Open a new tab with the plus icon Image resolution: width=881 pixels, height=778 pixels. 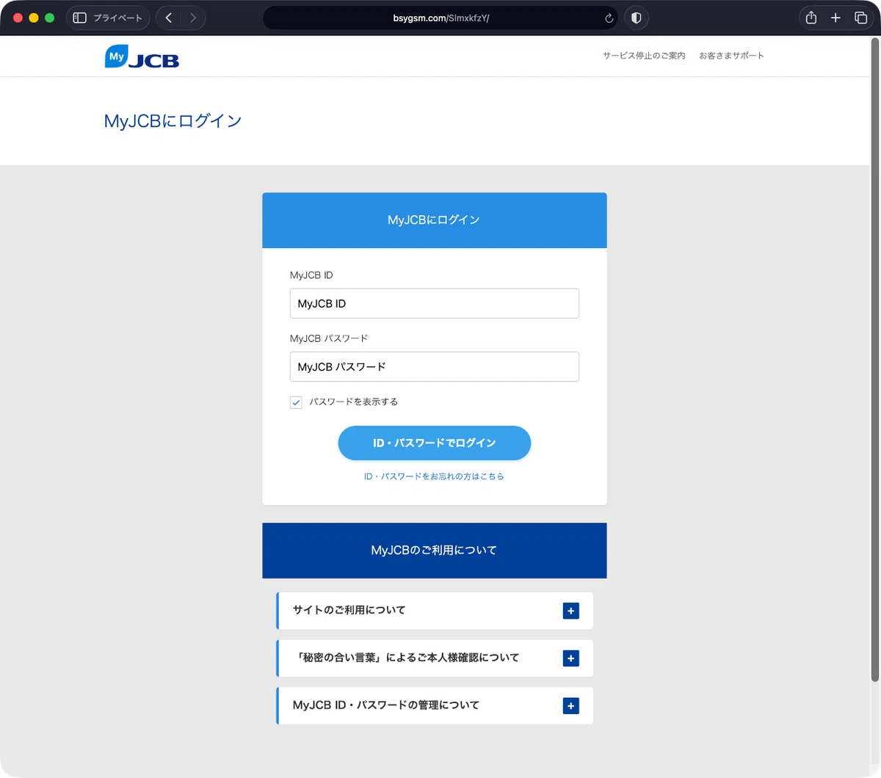pyautogui.click(x=835, y=18)
